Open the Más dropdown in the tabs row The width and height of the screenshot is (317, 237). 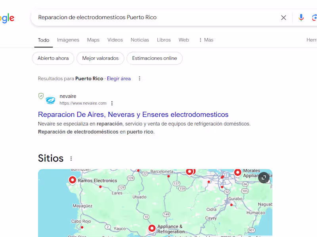pos(206,40)
